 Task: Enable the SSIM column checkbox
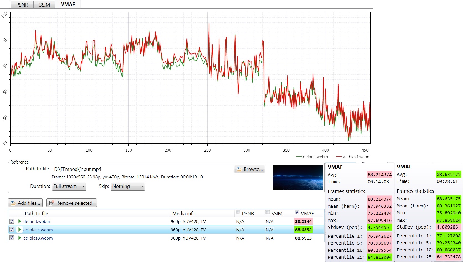267,212
